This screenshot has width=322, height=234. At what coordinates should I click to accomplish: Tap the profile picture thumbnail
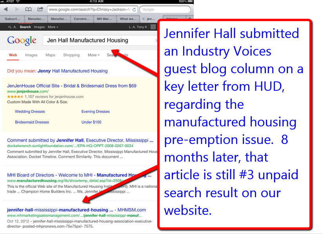coord(153,27)
